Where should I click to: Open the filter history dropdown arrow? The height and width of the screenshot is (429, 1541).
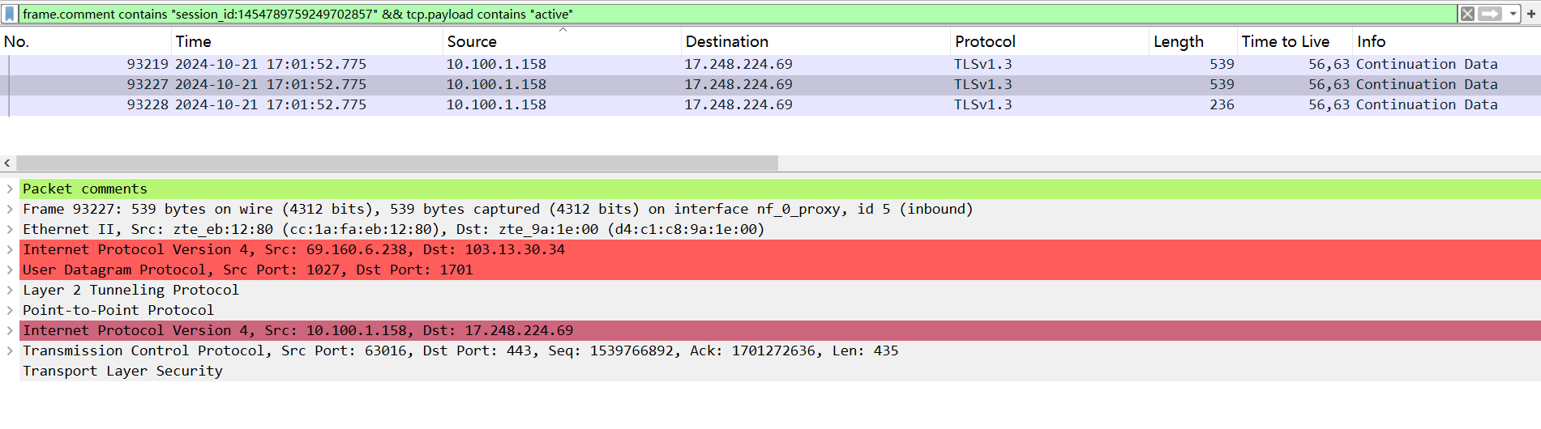[x=1513, y=14]
